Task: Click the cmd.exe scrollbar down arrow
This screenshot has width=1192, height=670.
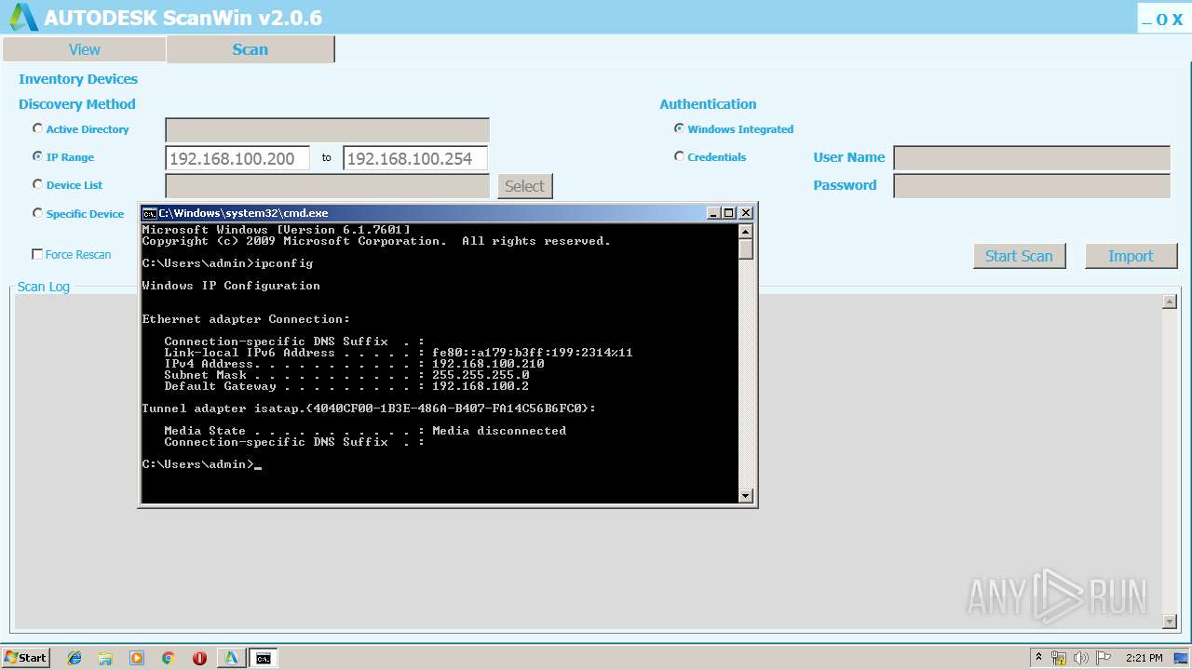Action: 745,496
